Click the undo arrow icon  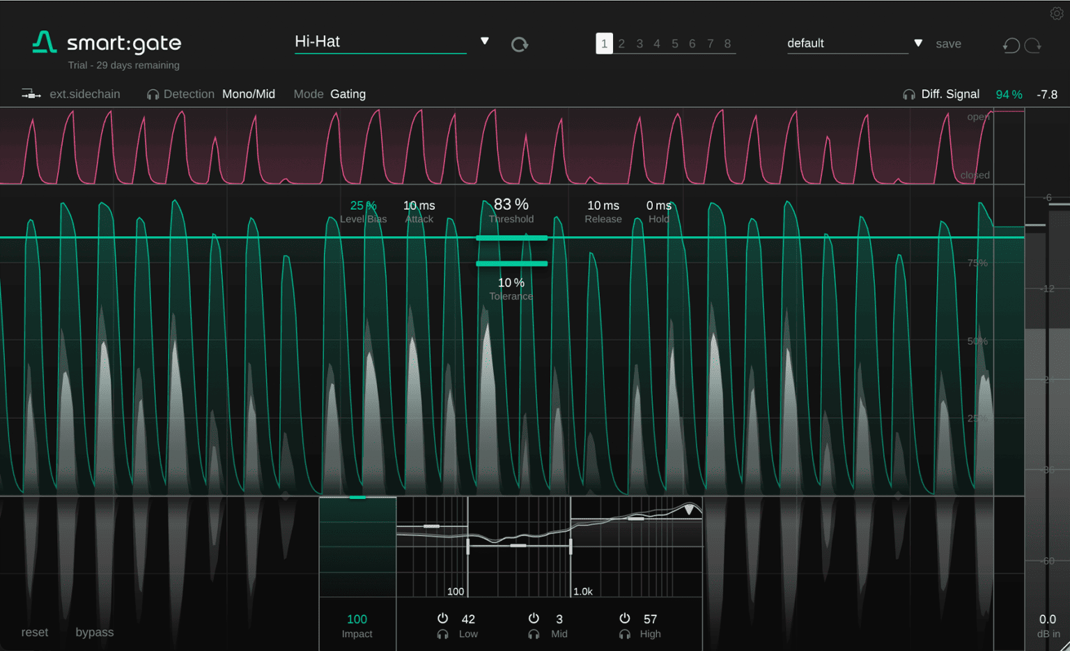pos(1011,45)
